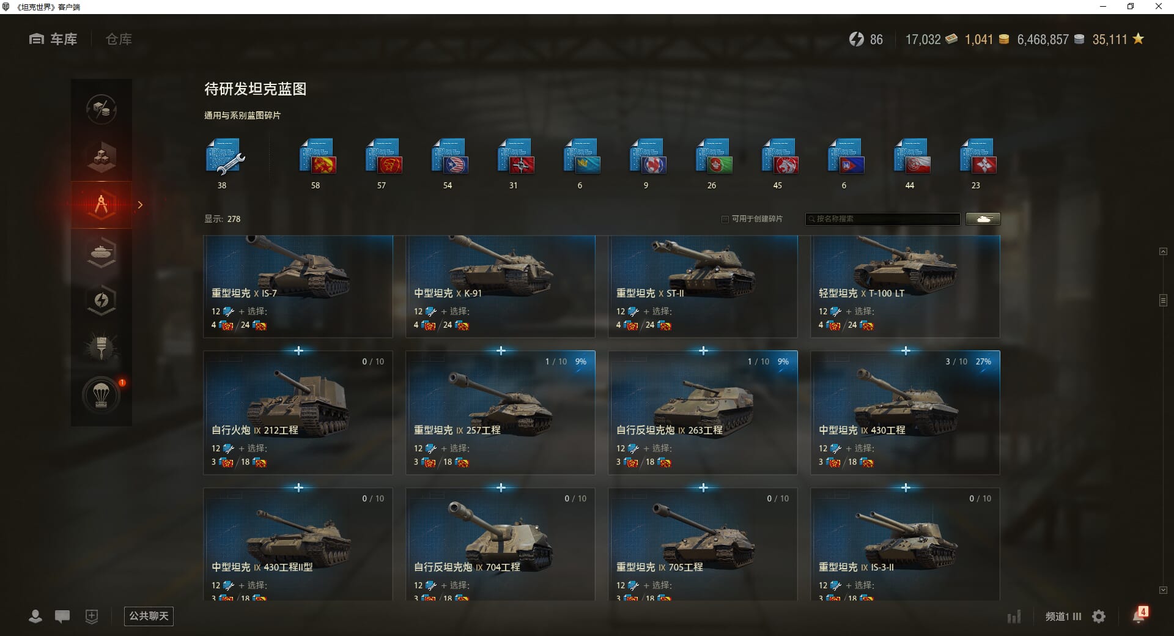
Task: Switch to the 仓库 tab
Action: (x=119, y=39)
